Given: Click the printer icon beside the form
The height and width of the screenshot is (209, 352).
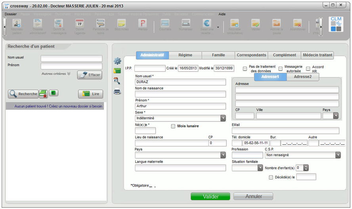Looking at the screenshot, I should (117, 91).
